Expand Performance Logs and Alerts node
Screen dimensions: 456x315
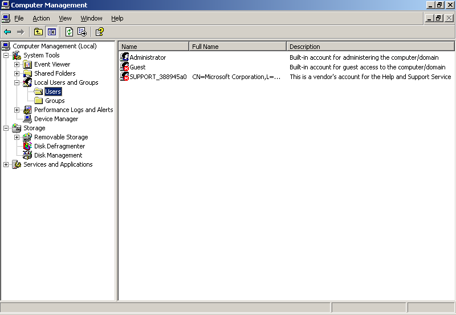[17, 110]
